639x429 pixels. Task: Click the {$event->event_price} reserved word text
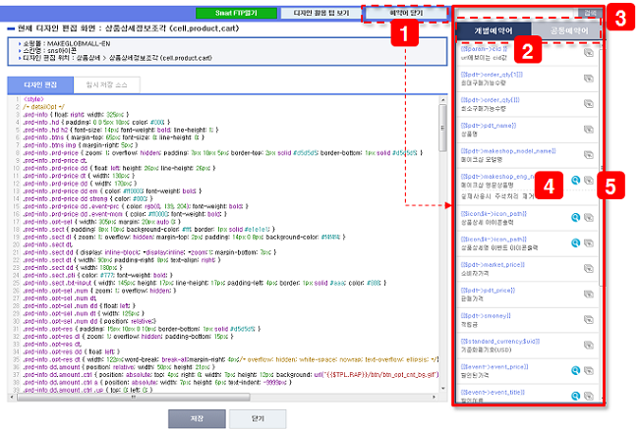[494, 367]
